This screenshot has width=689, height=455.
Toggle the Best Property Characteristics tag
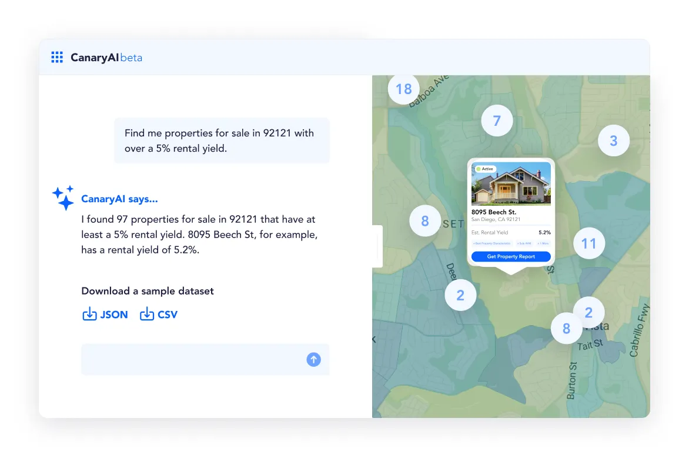click(x=491, y=243)
